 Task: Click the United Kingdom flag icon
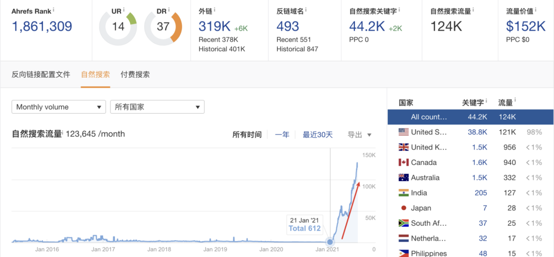pos(404,147)
